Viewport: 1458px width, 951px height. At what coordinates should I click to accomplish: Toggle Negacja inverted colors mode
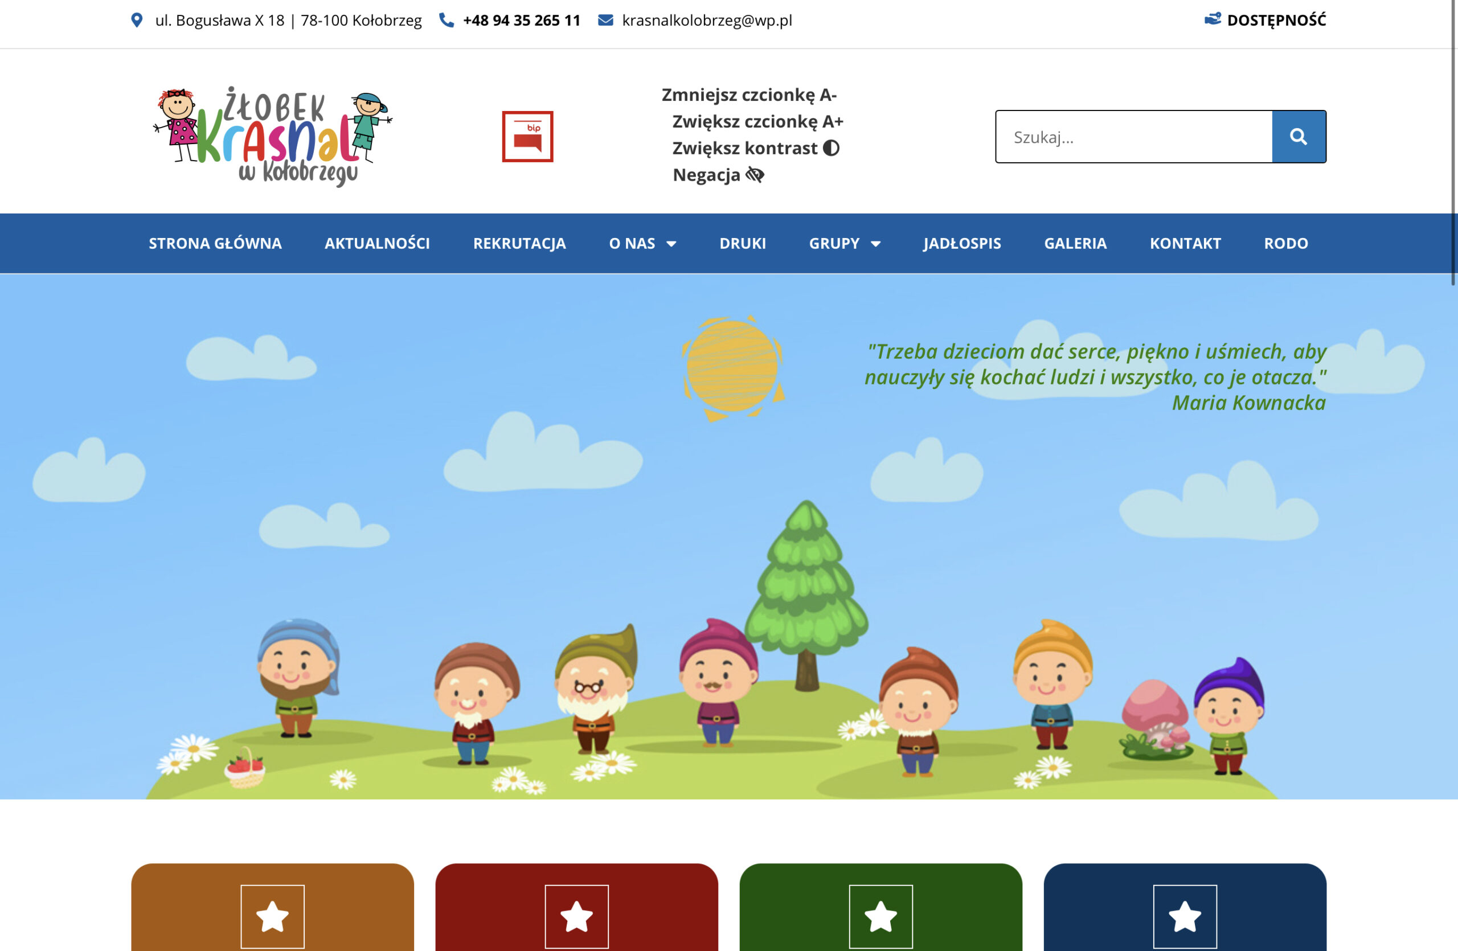click(x=718, y=175)
